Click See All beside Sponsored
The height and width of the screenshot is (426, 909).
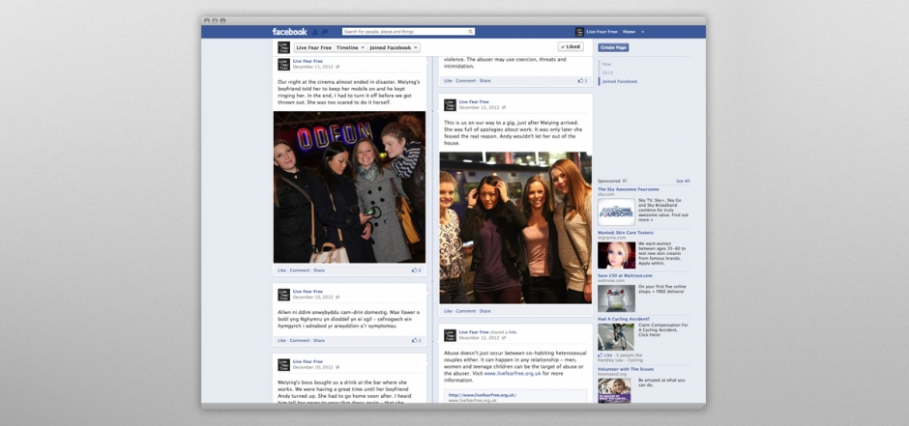[683, 182]
